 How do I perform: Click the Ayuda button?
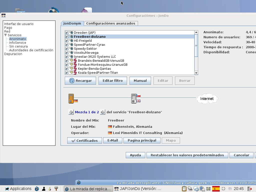(x=135, y=155)
